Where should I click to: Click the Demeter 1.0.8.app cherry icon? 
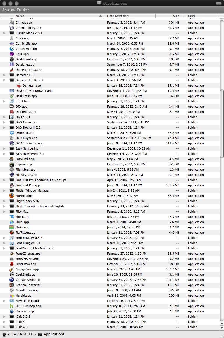click(12, 70)
